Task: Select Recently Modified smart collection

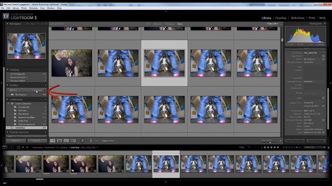Action: pos(26,117)
